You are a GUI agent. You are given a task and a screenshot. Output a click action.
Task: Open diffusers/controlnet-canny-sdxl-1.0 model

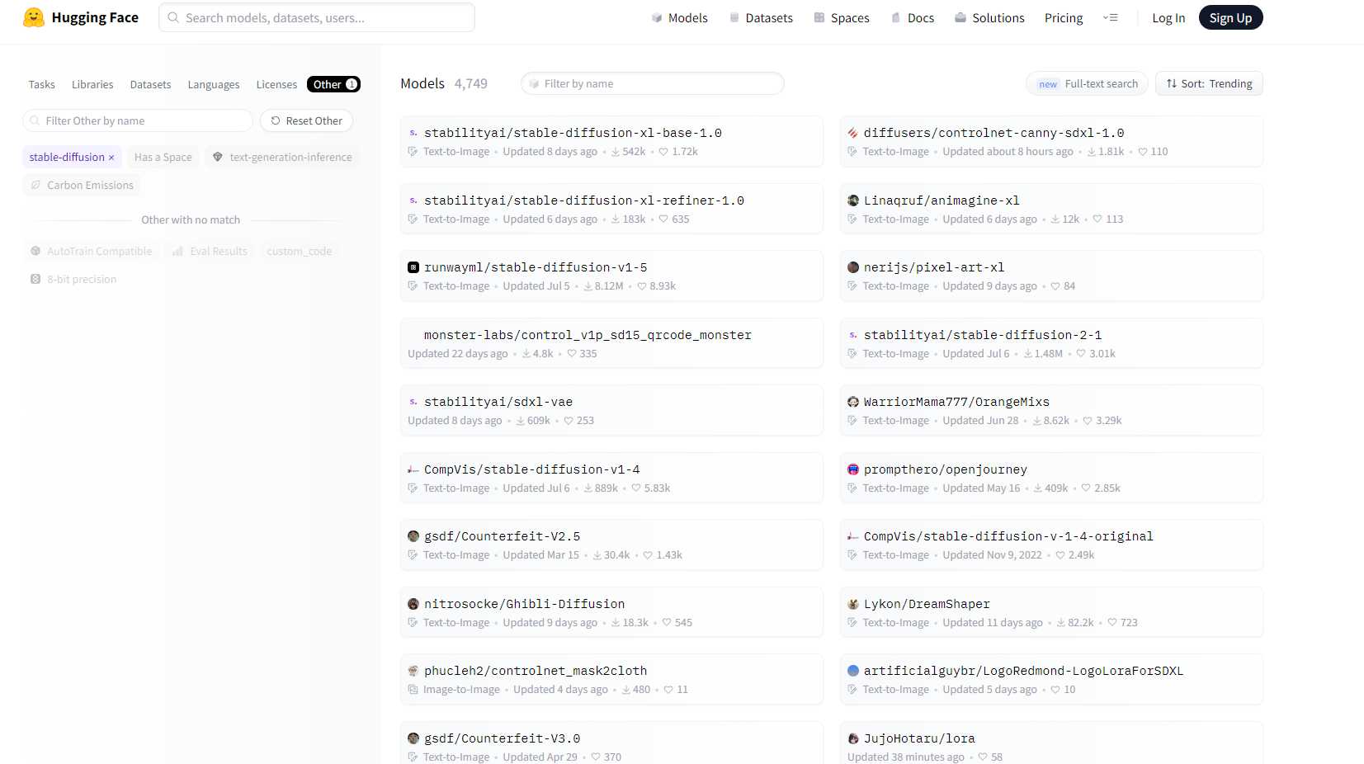pos(1051,141)
